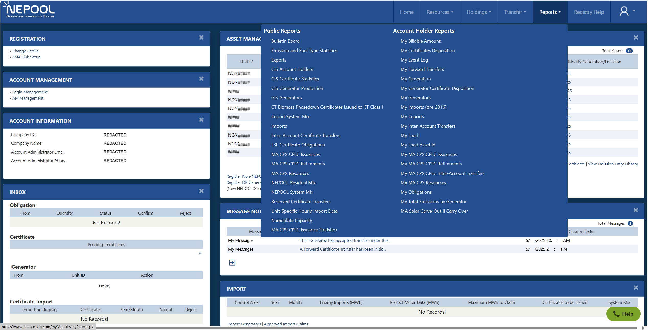Click the user account profile icon
648x330 pixels.
(x=624, y=11)
